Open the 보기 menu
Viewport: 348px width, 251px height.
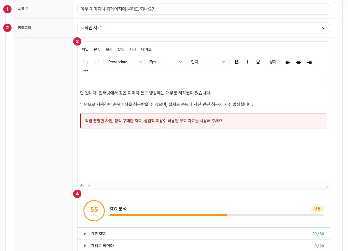(x=109, y=49)
